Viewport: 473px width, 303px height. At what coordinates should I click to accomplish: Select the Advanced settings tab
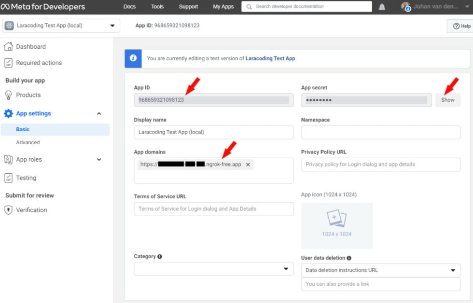click(28, 142)
